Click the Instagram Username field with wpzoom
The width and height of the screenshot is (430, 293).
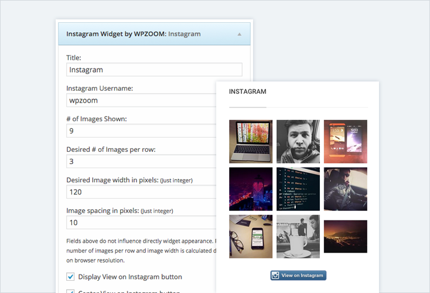(141, 100)
